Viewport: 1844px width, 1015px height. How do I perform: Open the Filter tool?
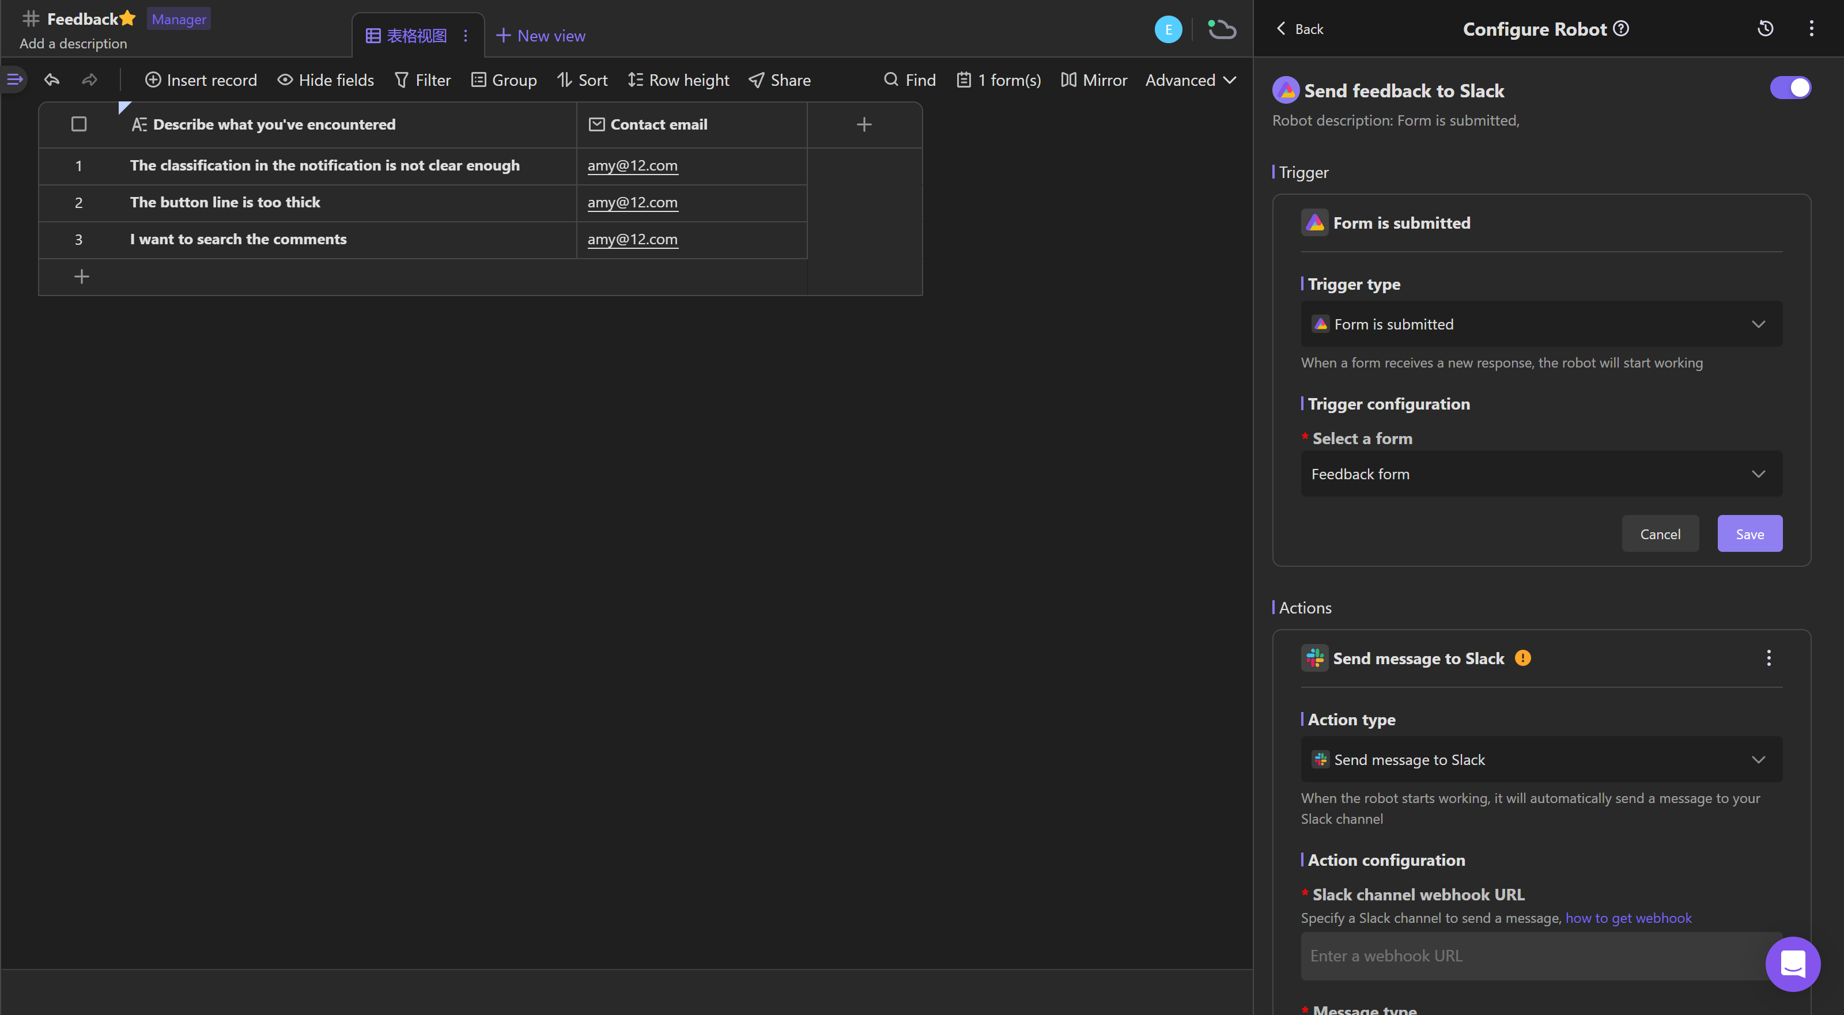pos(422,80)
